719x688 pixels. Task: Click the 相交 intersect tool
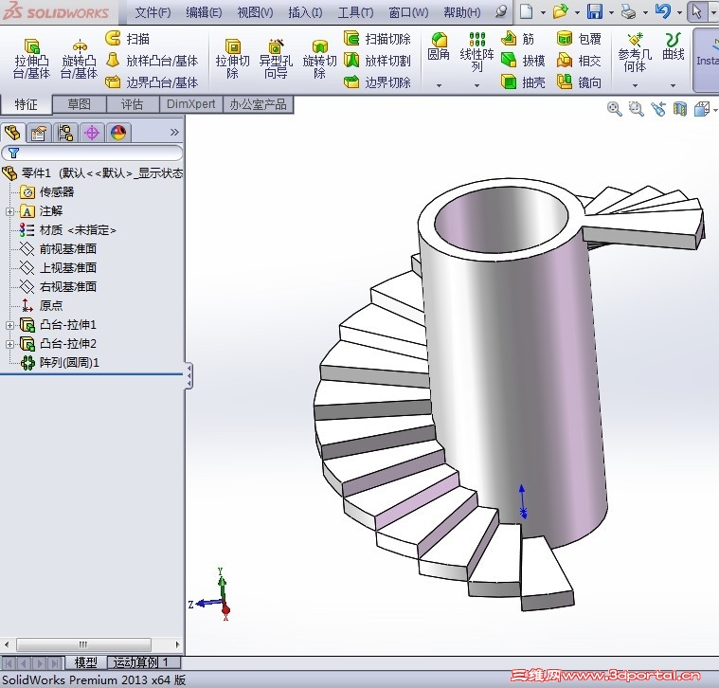[579, 61]
